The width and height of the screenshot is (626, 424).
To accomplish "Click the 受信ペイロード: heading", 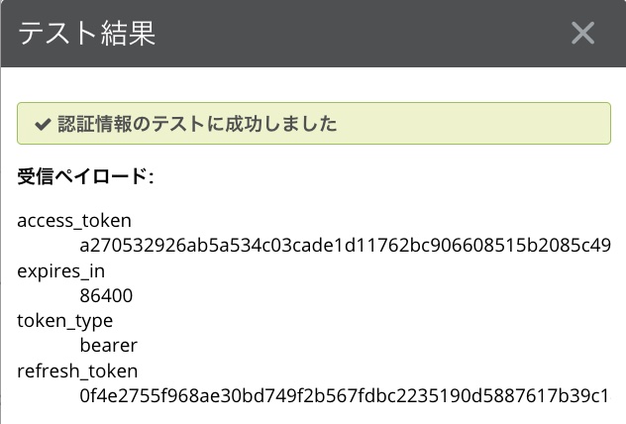I will point(85,177).
